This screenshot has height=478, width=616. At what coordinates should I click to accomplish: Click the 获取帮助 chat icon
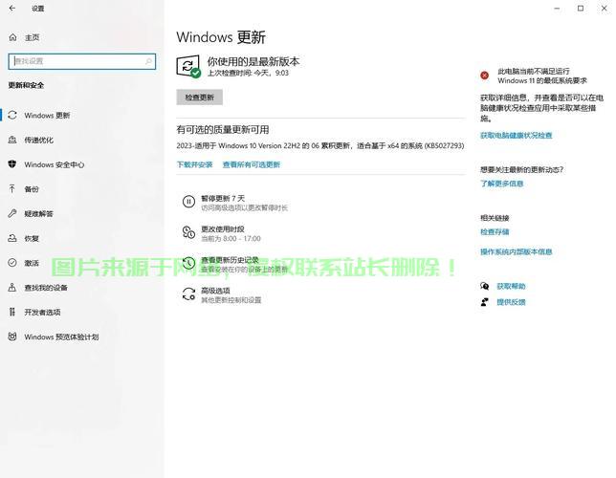(484, 286)
